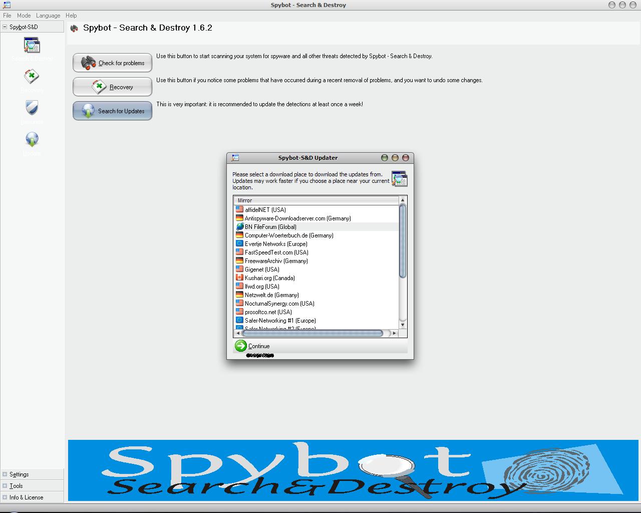Click the Check for problems button
This screenshot has height=513, width=641.
[x=112, y=63]
